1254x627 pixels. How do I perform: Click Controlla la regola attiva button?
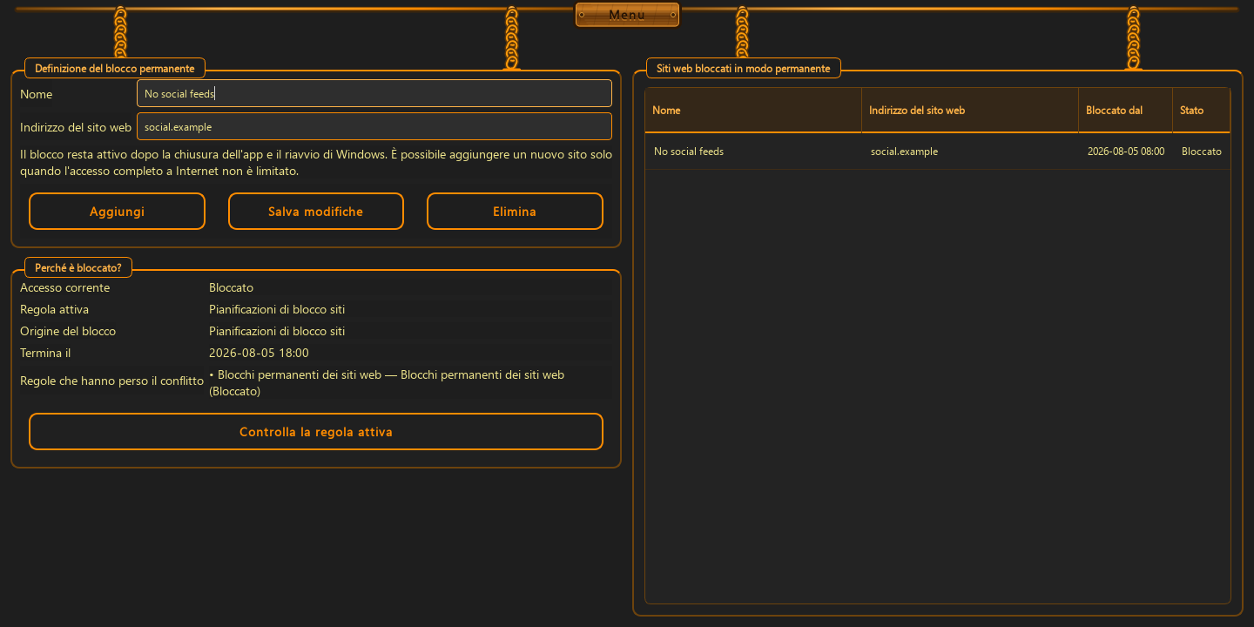316,432
